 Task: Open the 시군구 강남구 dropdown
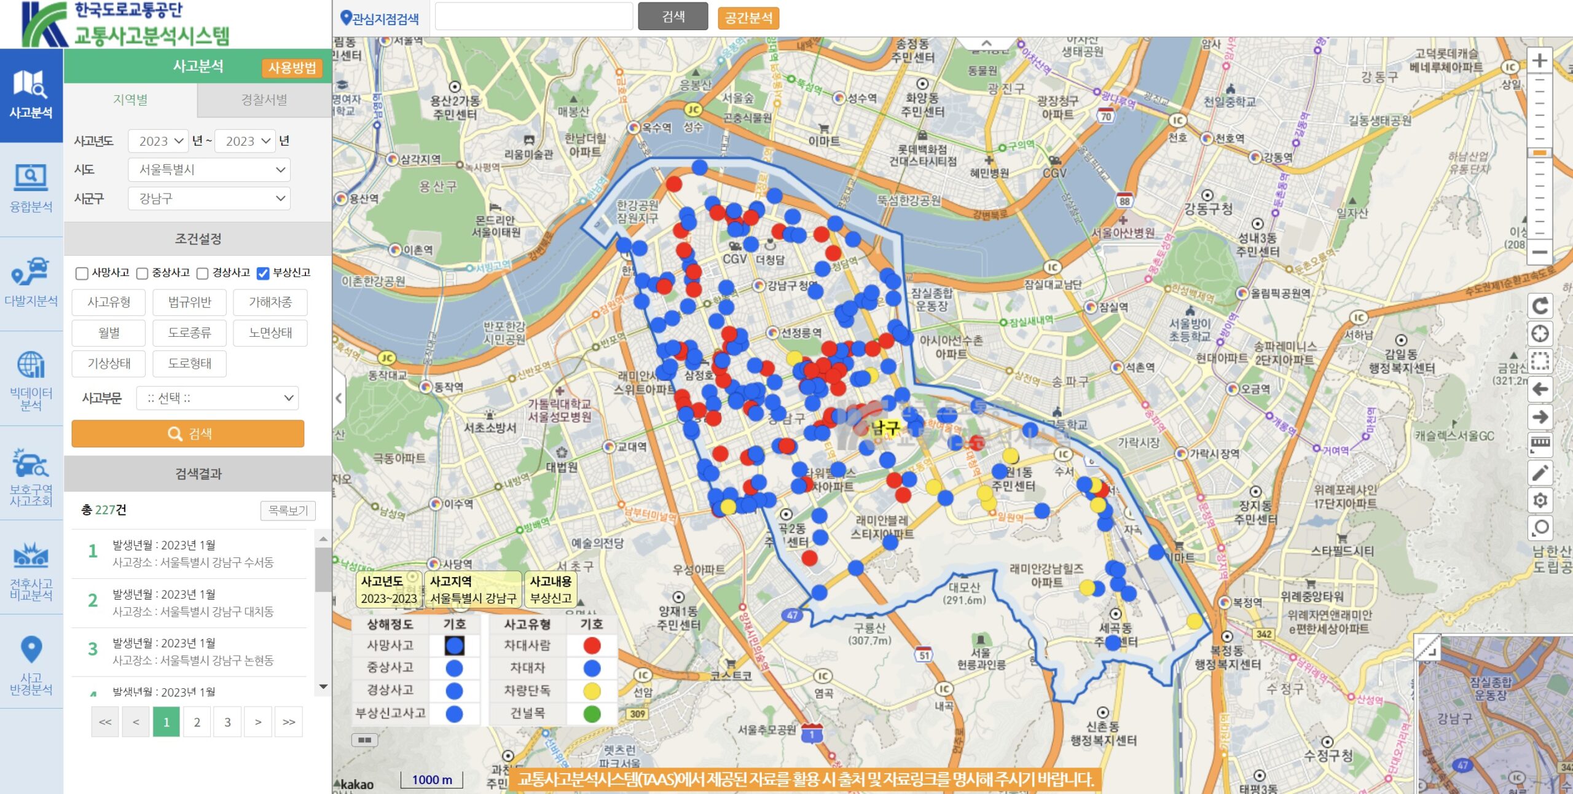point(209,198)
